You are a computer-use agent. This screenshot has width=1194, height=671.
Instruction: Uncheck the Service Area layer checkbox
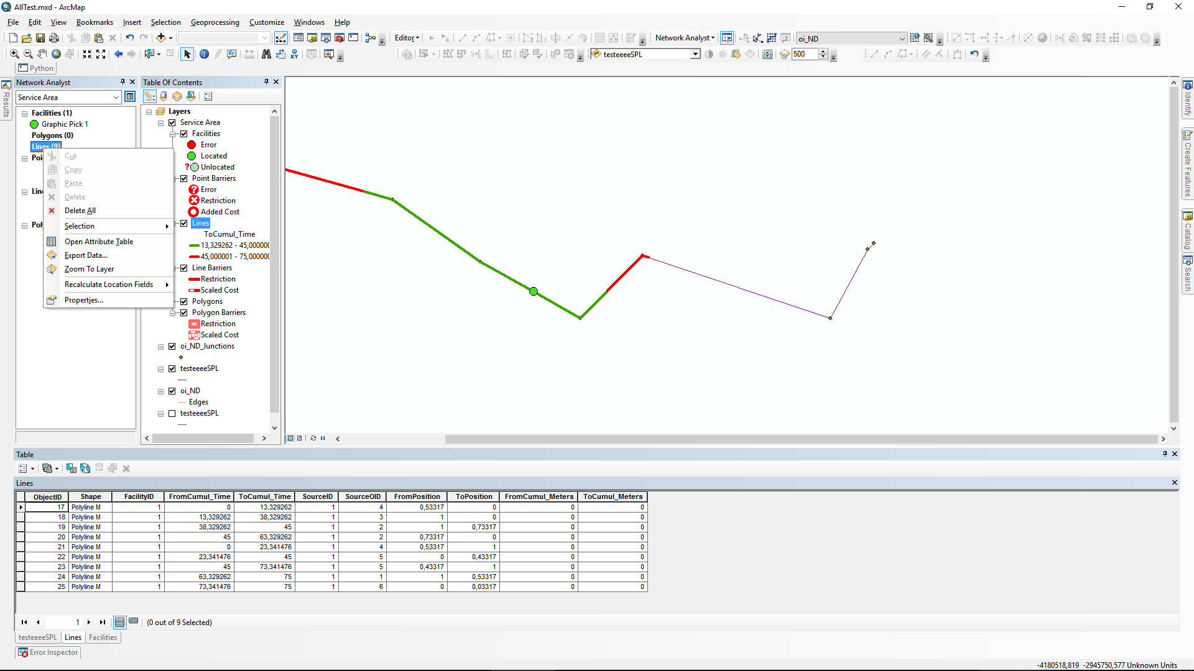coord(172,122)
